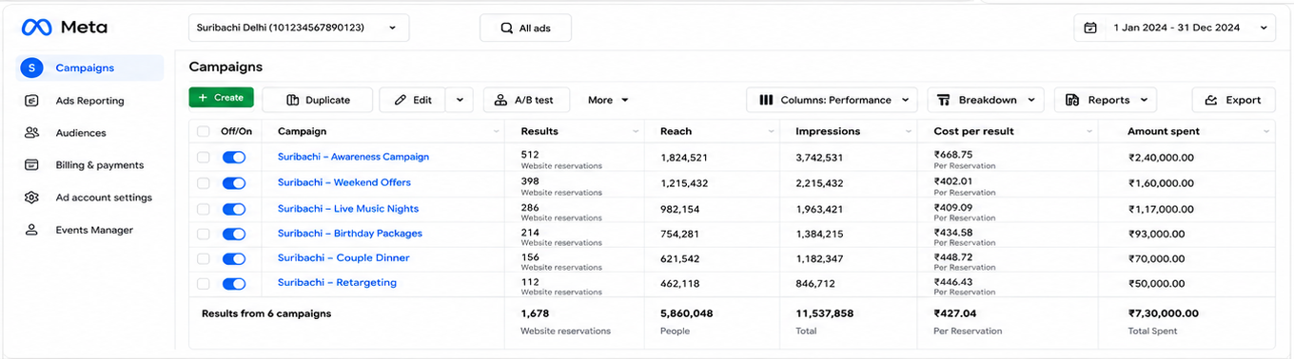Open the Amount spent column menu arrow

click(x=1266, y=131)
